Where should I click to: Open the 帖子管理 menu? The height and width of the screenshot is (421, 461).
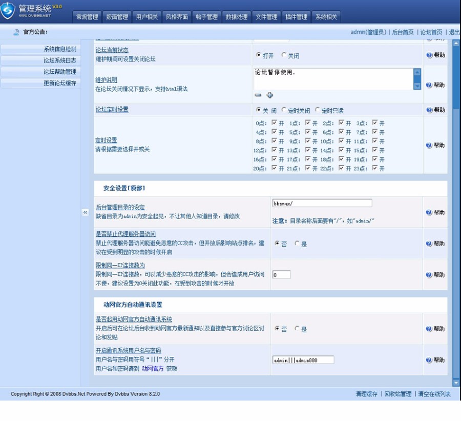coord(207,17)
